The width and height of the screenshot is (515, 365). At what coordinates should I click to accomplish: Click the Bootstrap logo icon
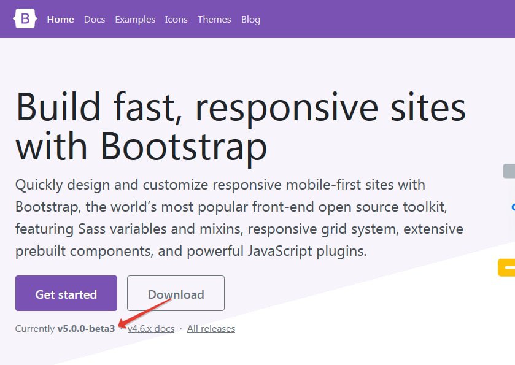(25, 18)
